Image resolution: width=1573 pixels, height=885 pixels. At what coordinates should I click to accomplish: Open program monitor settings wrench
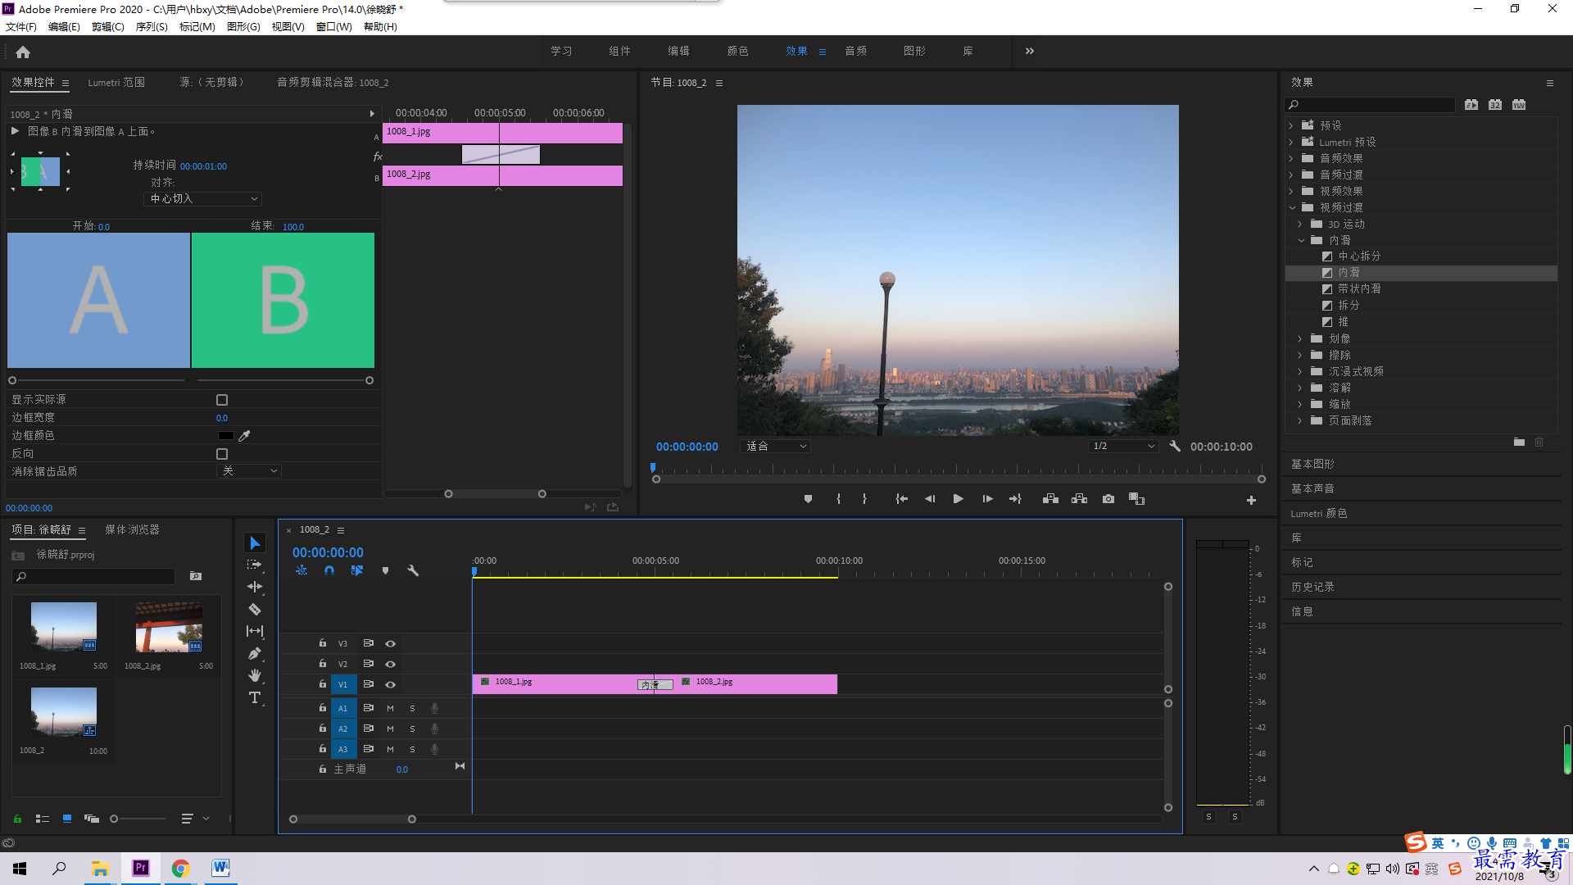point(1174,447)
